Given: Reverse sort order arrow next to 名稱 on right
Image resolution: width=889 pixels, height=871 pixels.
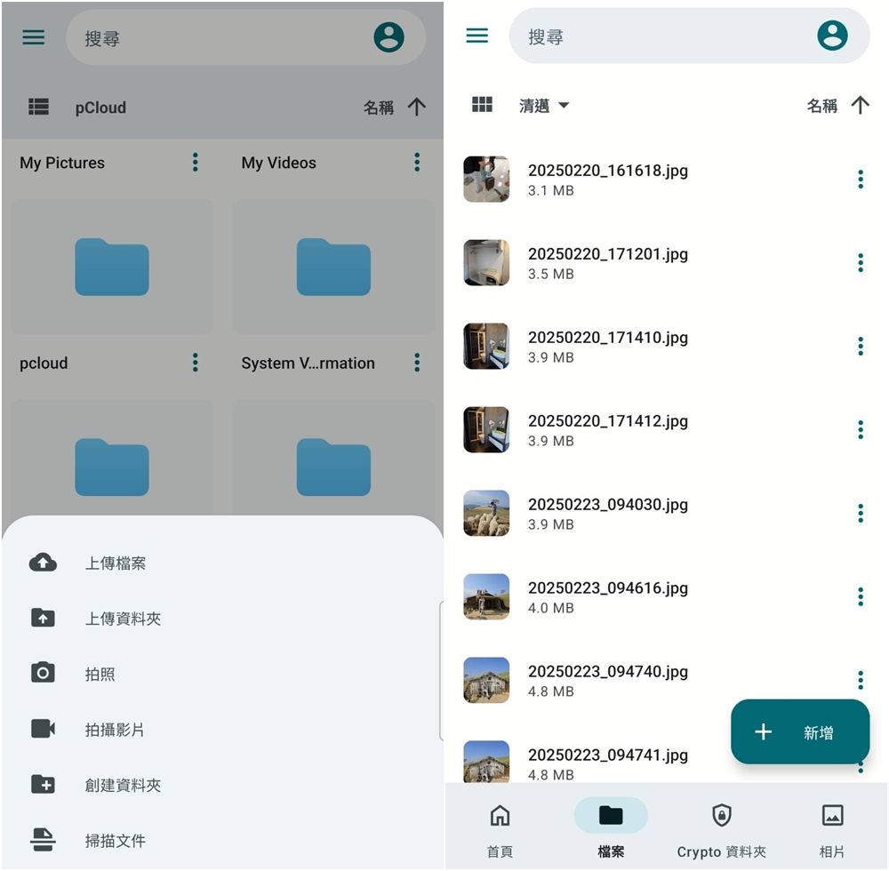Looking at the screenshot, I should click(x=860, y=106).
